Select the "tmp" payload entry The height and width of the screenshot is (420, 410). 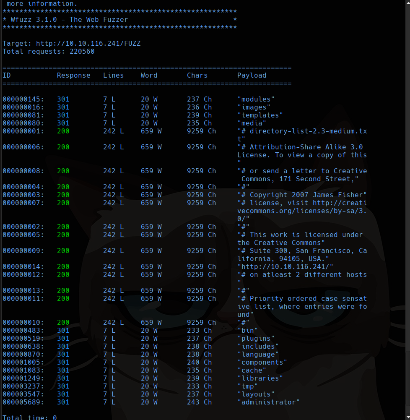point(247,386)
